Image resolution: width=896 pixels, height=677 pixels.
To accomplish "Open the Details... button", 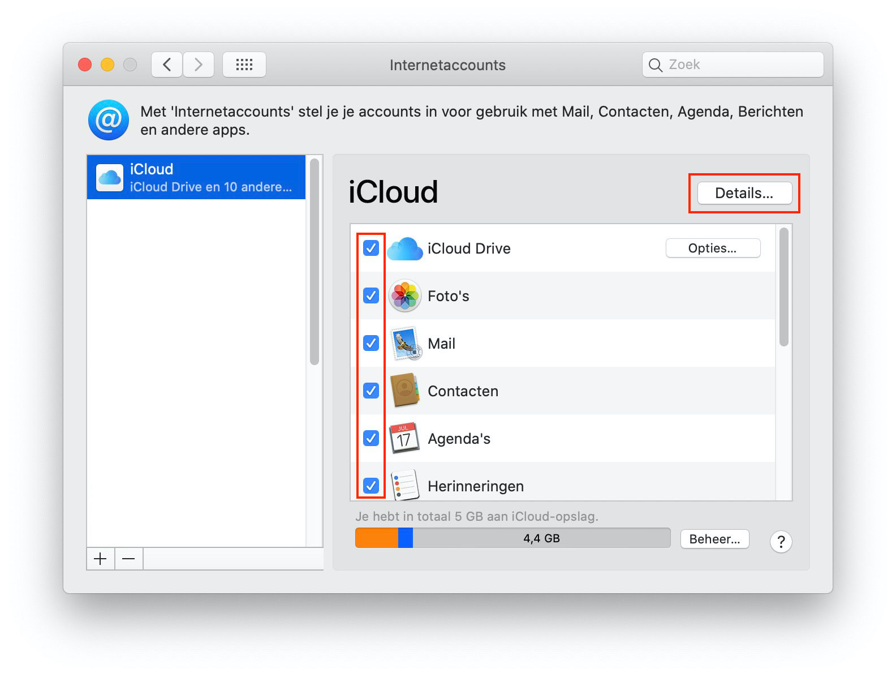I will tap(744, 193).
